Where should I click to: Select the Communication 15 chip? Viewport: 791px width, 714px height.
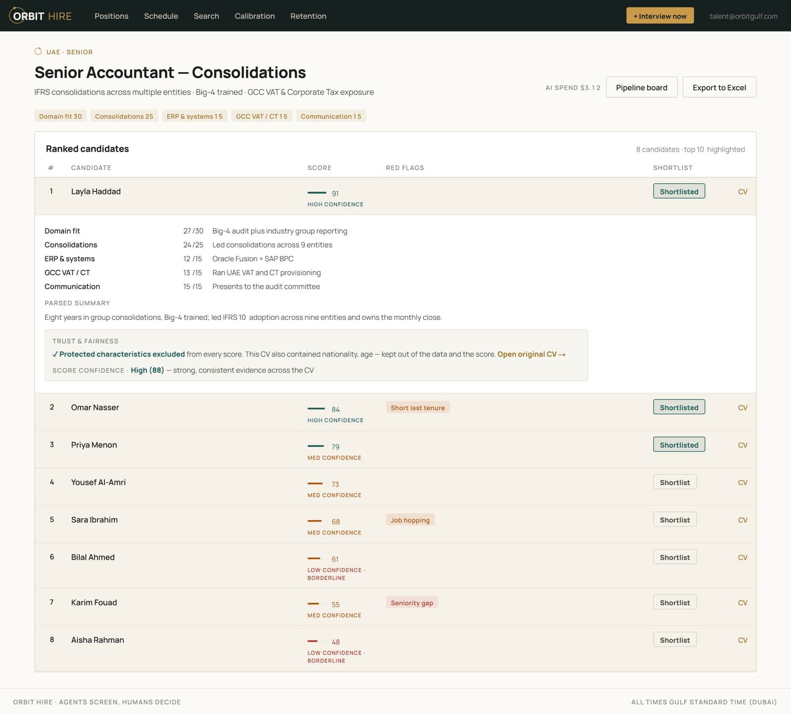pyautogui.click(x=331, y=116)
